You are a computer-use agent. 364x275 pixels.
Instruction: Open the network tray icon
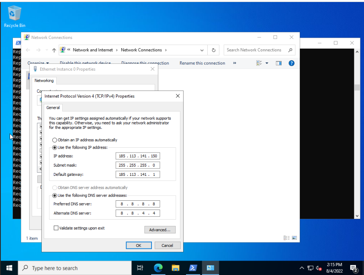tap(310, 268)
